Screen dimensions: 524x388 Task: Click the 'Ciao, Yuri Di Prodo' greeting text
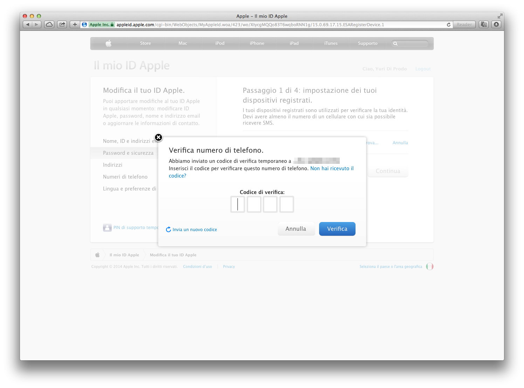tap(385, 69)
